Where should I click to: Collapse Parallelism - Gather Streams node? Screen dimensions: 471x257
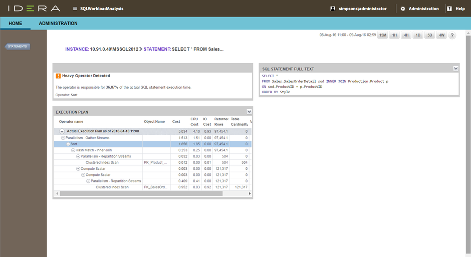pos(63,138)
